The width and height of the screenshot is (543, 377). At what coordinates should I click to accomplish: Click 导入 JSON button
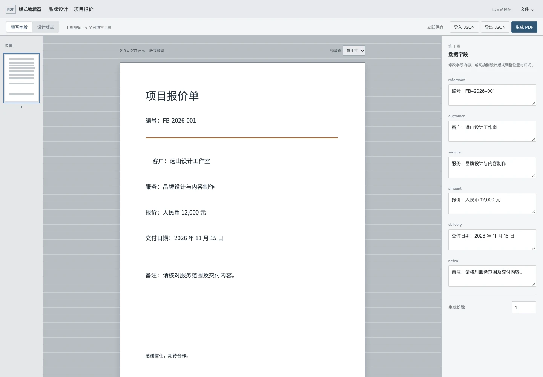coord(464,27)
